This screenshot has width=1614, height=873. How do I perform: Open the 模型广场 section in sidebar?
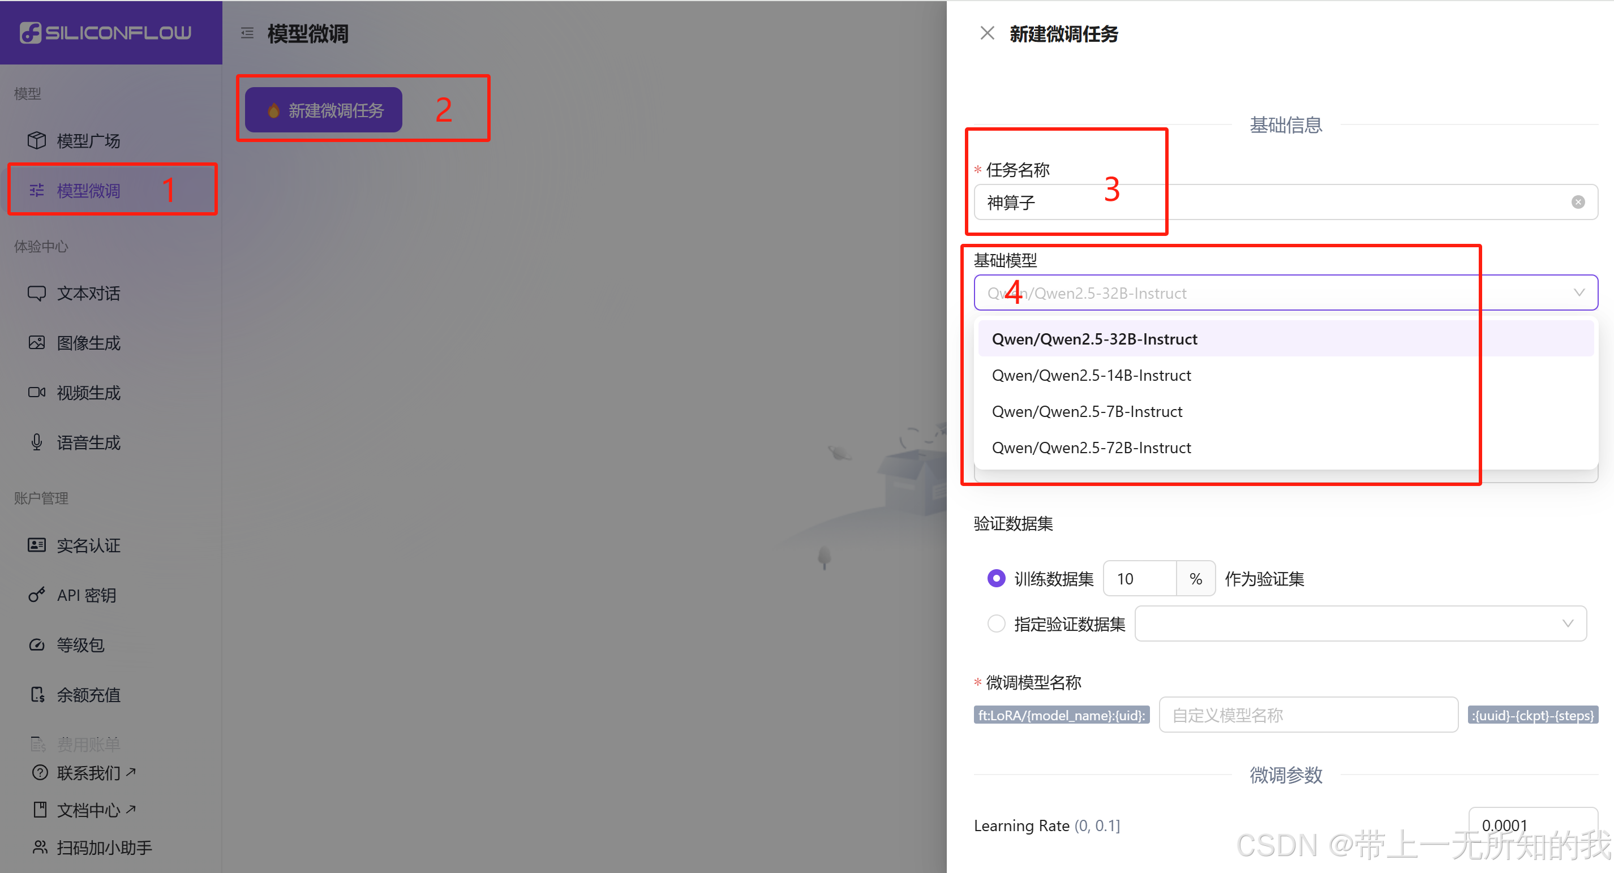(x=88, y=141)
